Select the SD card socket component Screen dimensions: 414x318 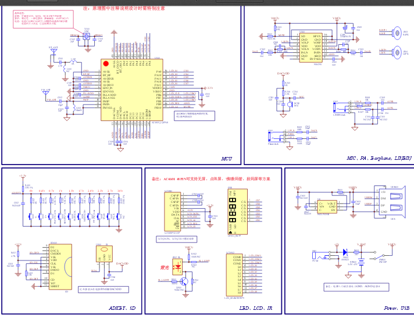(x=60, y=267)
